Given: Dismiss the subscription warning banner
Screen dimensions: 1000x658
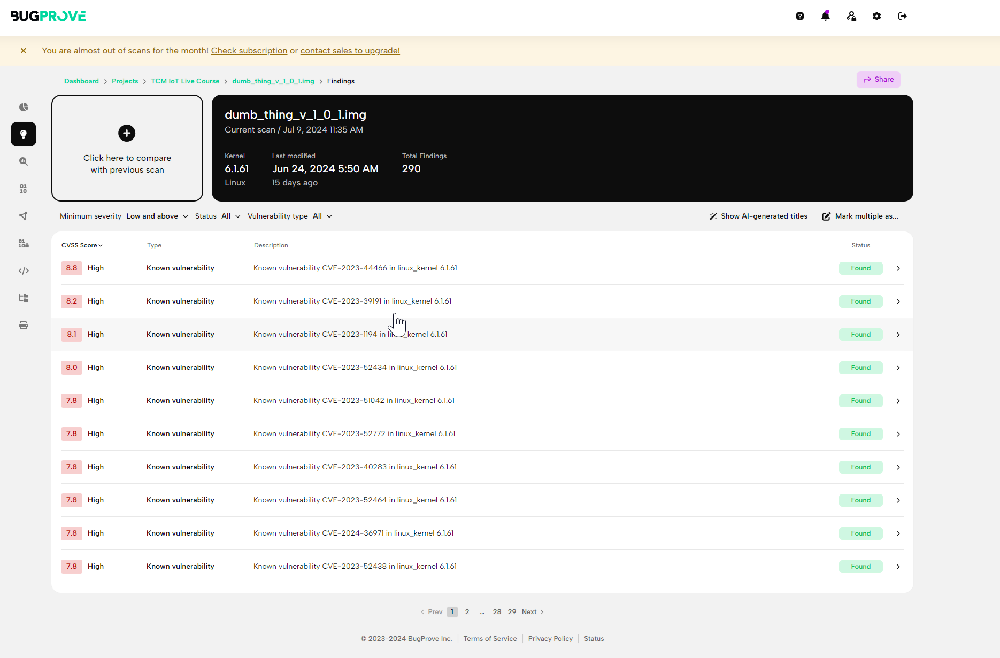Looking at the screenshot, I should click(24, 50).
